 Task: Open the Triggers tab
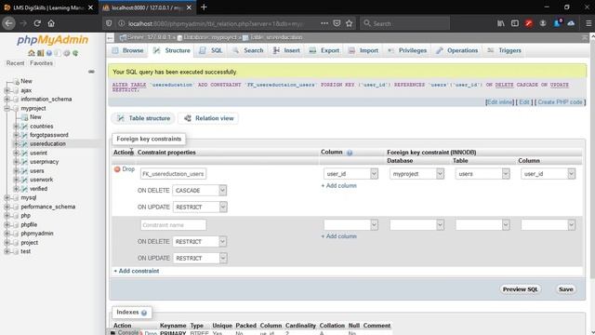tap(504, 50)
